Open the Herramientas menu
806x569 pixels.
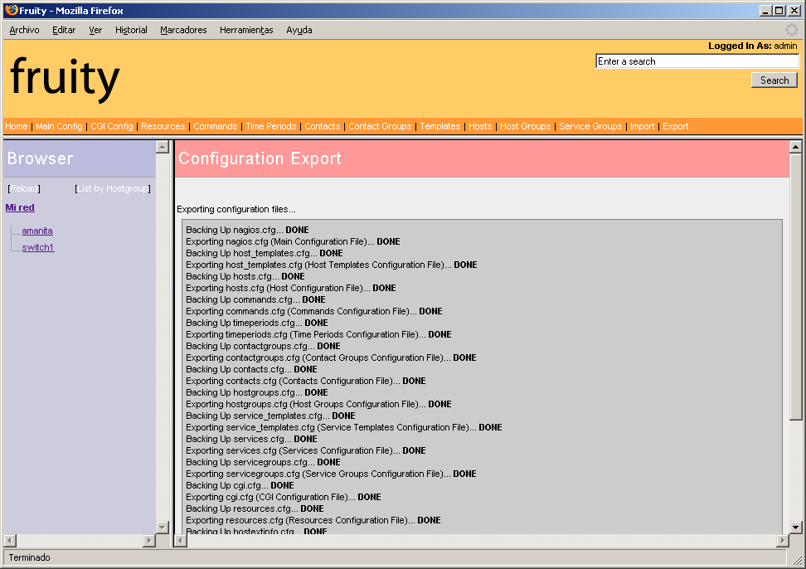(x=247, y=30)
